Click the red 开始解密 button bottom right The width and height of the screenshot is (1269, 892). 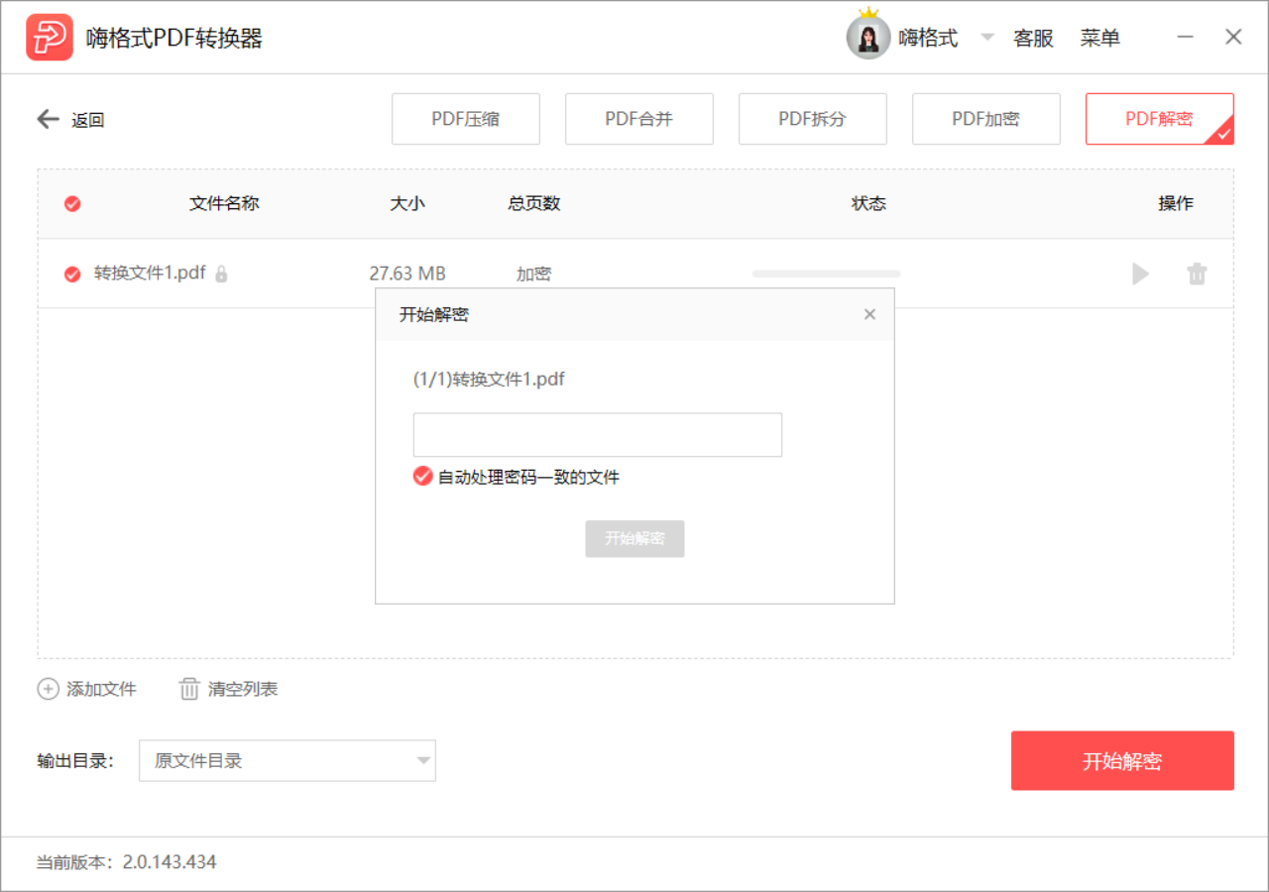click(x=1122, y=760)
